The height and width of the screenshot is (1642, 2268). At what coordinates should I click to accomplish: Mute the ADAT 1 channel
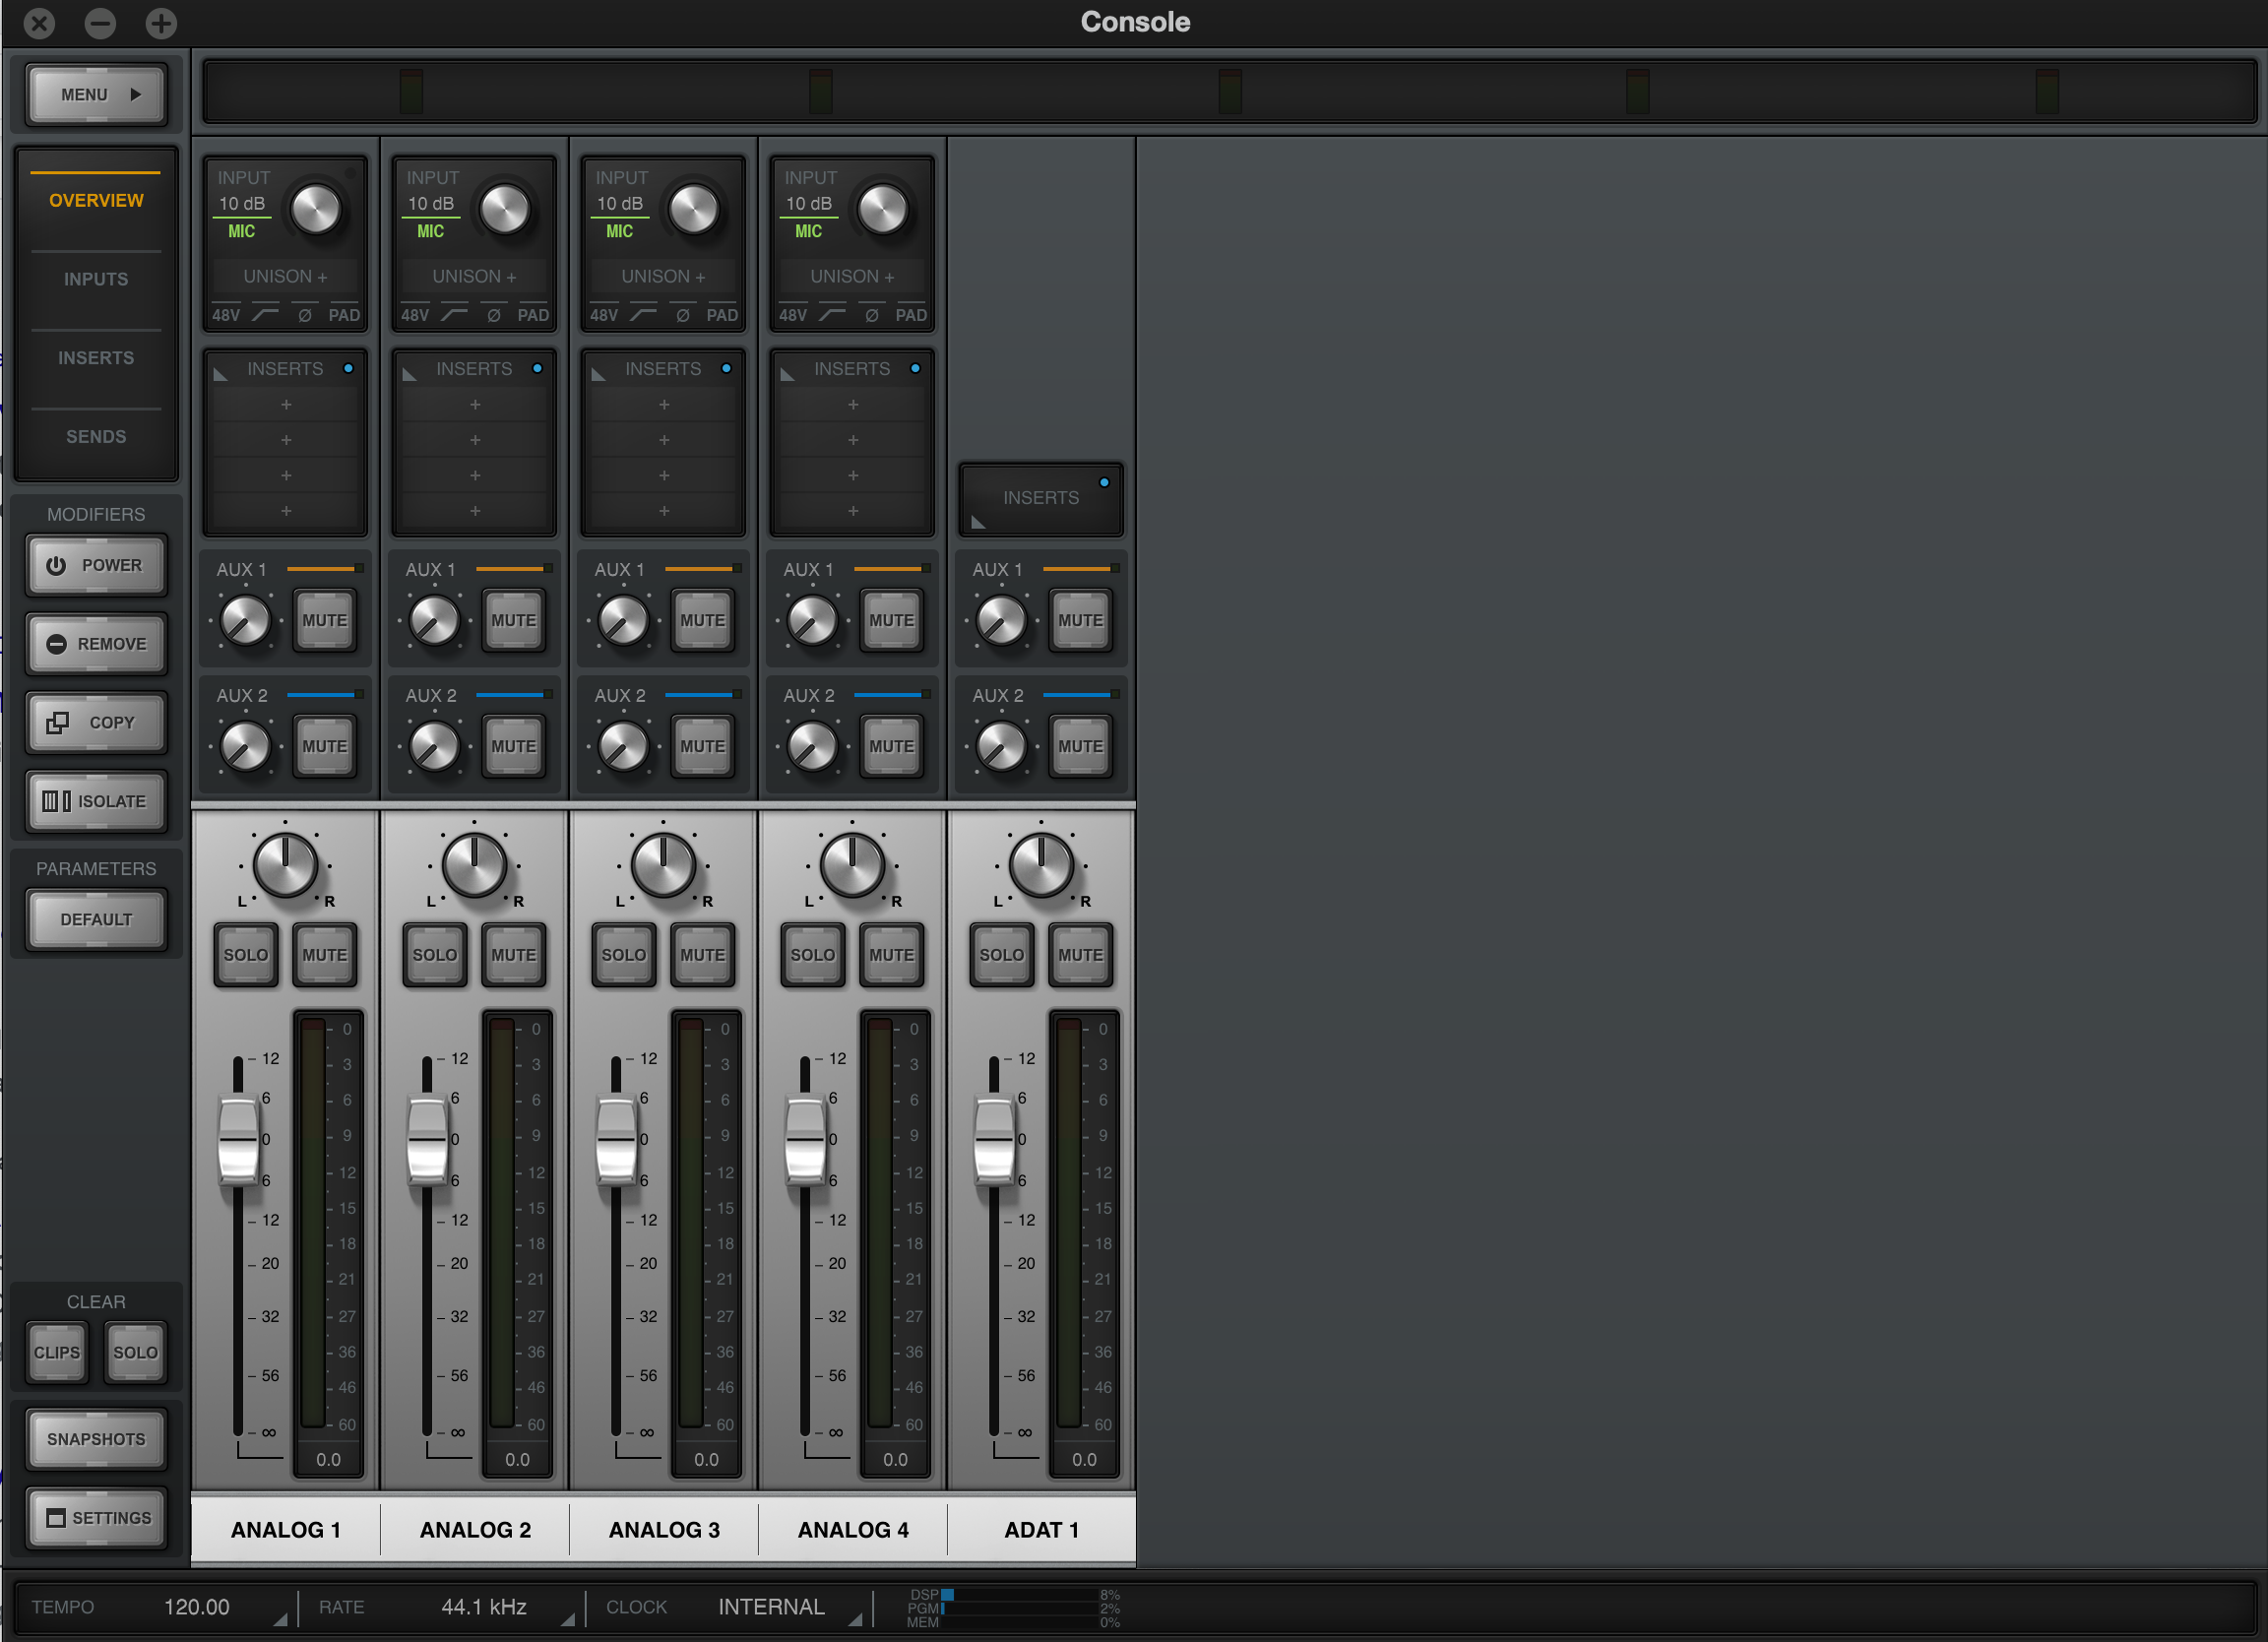click(x=1080, y=955)
